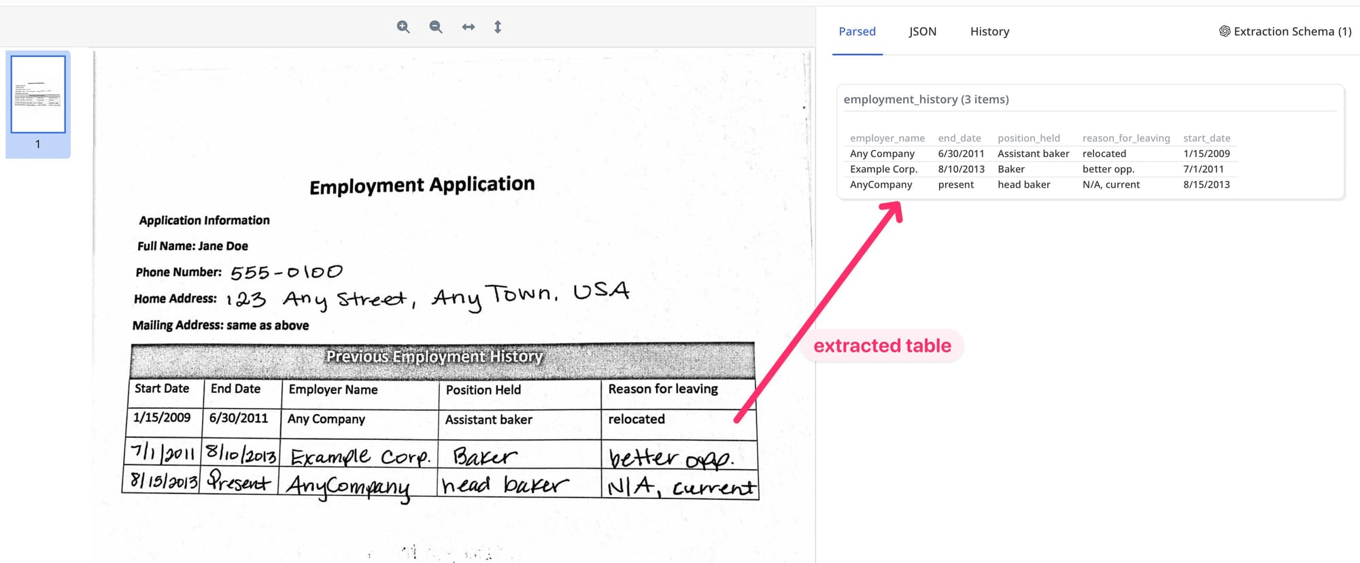Select the 'head baker' cell in extracted table
Image resolution: width=1360 pixels, height=563 pixels.
coord(1023,185)
